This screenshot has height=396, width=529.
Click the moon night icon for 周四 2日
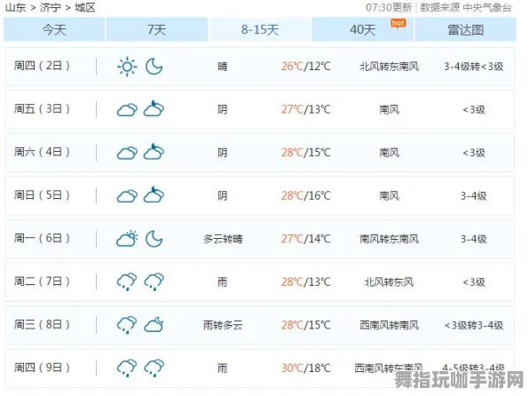point(154,67)
